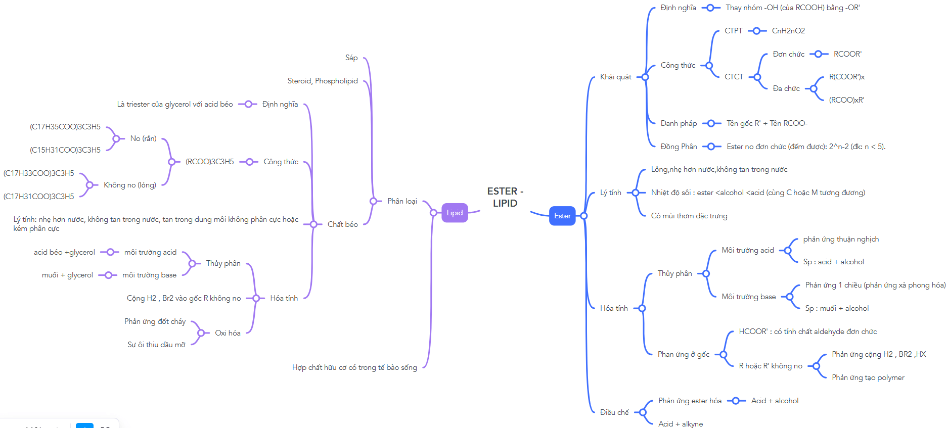Collapse the Chất béo branch circle
The image size is (947, 428).
point(313,224)
